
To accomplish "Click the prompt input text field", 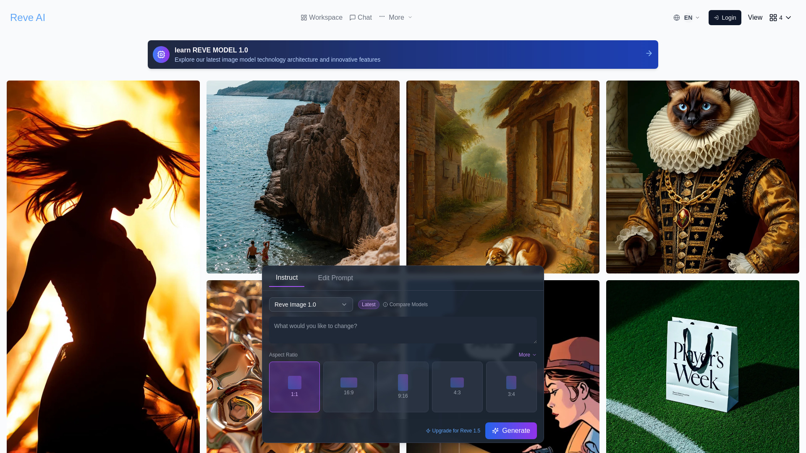I will point(403,330).
